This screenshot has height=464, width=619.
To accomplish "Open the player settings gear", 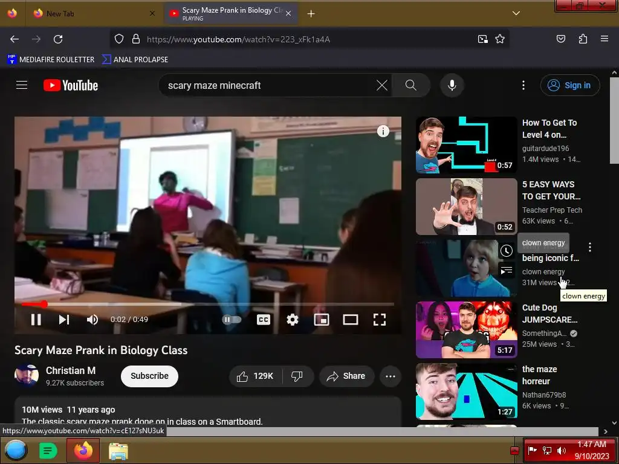I will coord(292,320).
